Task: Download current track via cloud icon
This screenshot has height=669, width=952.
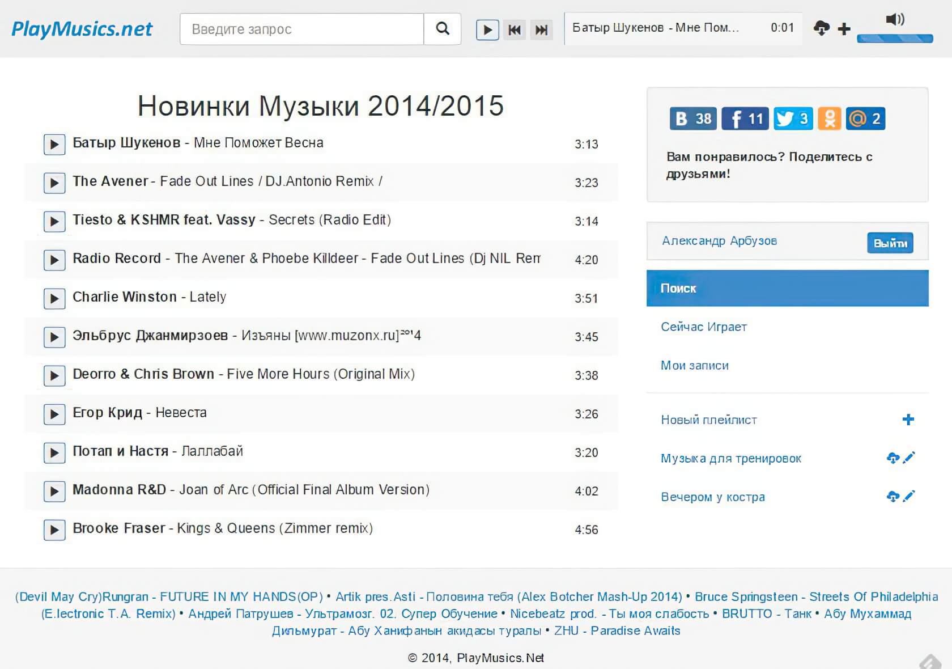Action: coord(821,28)
